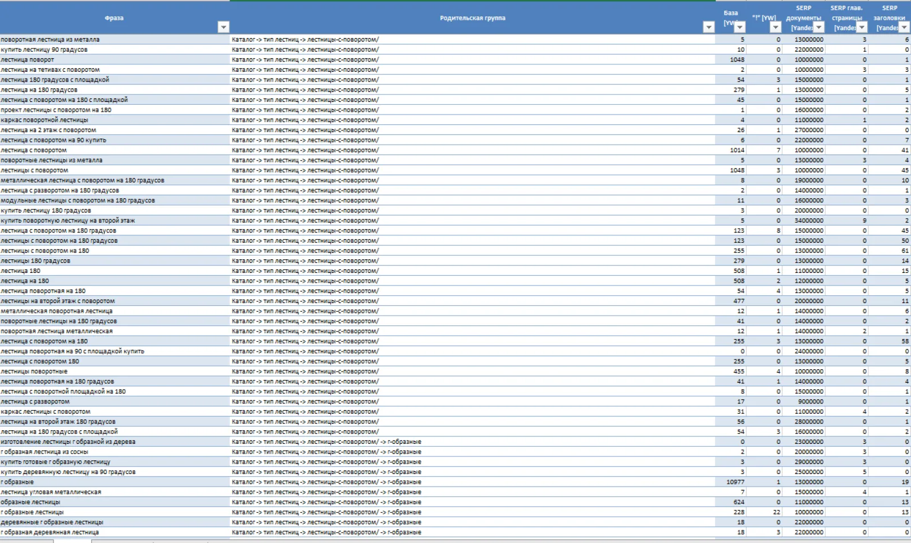The width and height of the screenshot is (911, 543).
Task: Expand the SERP заголовки filter dropdown
Action: pos(904,27)
